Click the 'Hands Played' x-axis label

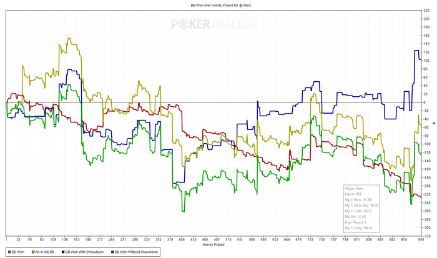pos(214,245)
